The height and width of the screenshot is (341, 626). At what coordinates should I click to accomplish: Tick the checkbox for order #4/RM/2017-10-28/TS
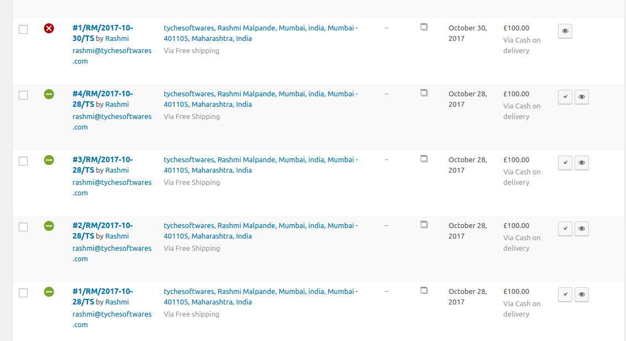(23, 95)
